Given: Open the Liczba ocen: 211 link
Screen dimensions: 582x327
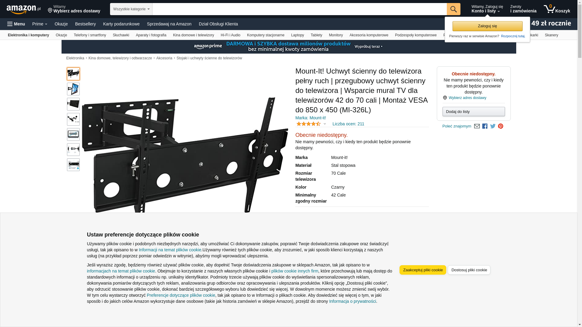Looking at the screenshot, I should pyautogui.click(x=348, y=124).
